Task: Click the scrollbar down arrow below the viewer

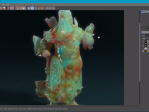Action: pyautogui.click(x=140, y=104)
